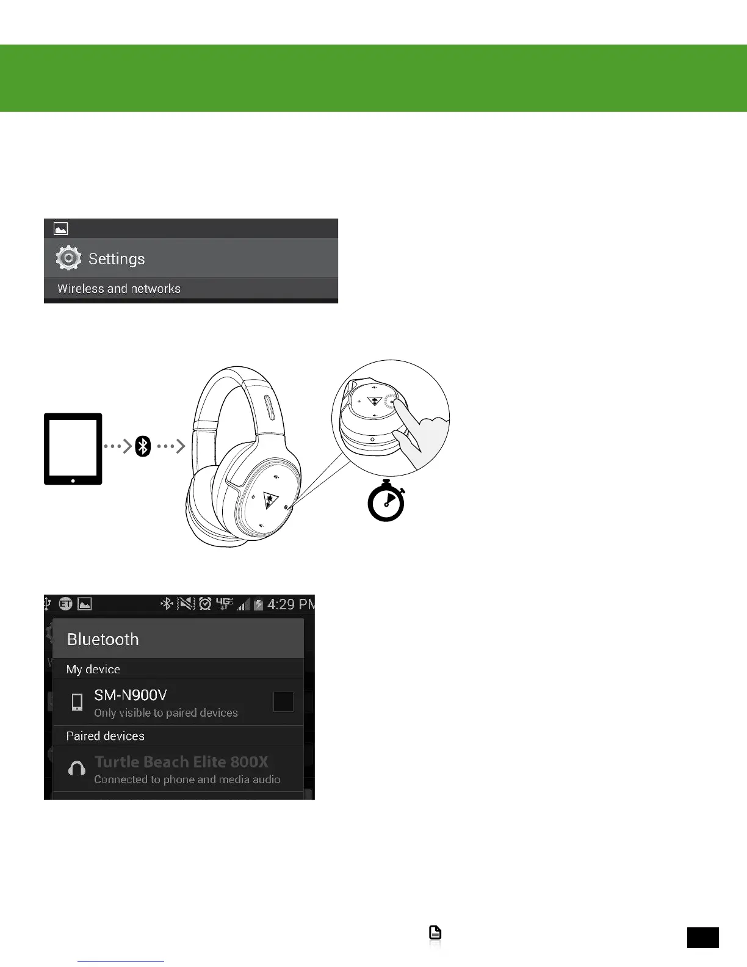
Task: Click the picture icon above Settings
Action: click(61, 229)
